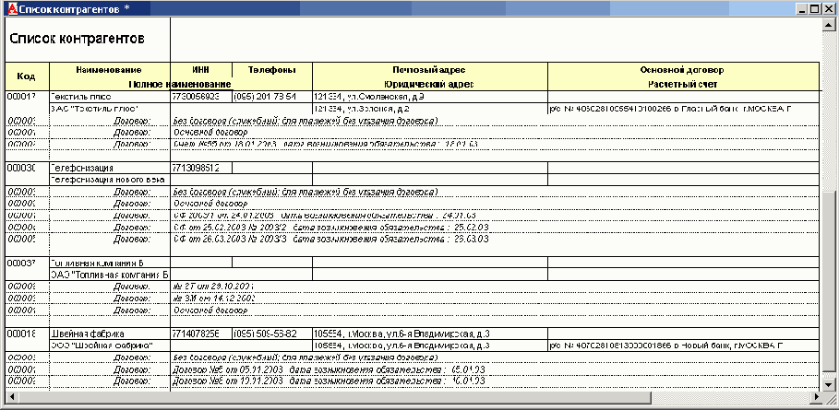Select the Код column header

[26, 76]
